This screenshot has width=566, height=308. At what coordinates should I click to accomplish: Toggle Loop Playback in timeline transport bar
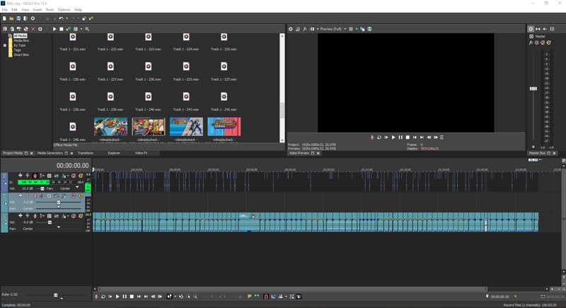103,297
